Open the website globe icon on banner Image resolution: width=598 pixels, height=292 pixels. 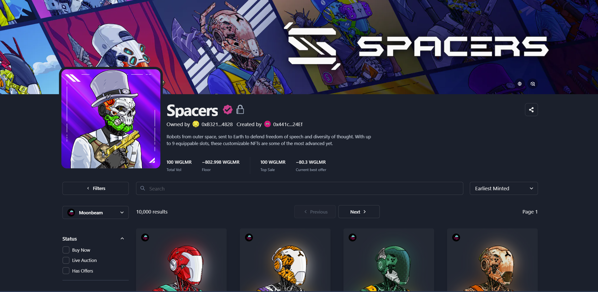(x=520, y=84)
